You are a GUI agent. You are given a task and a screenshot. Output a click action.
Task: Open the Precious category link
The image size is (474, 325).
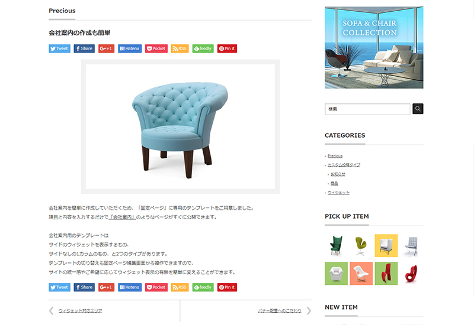pos(335,156)
